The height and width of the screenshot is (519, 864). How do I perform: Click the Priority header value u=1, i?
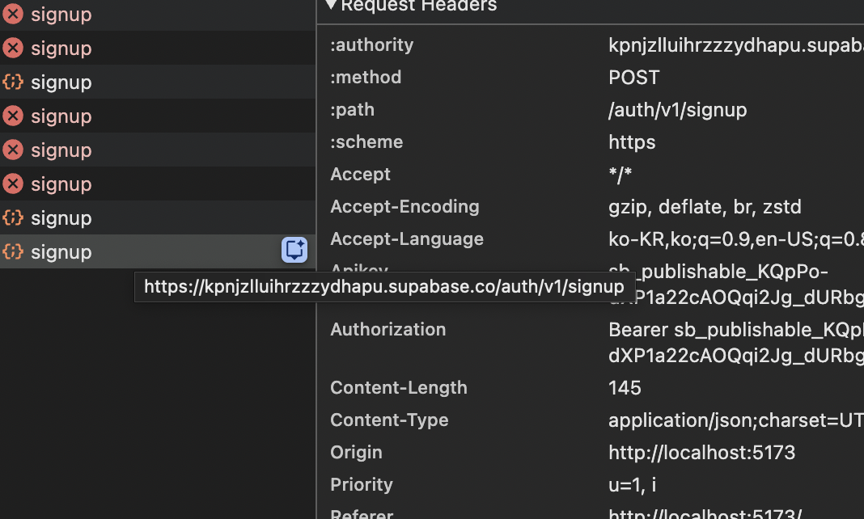point(635,485)
